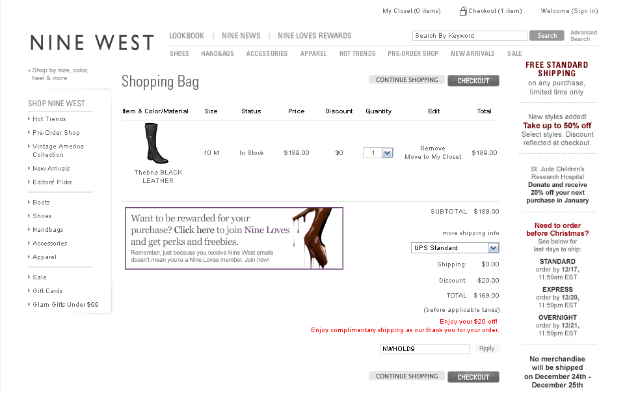Click the arrow bullet beside Boots

[x=29, y=202]
